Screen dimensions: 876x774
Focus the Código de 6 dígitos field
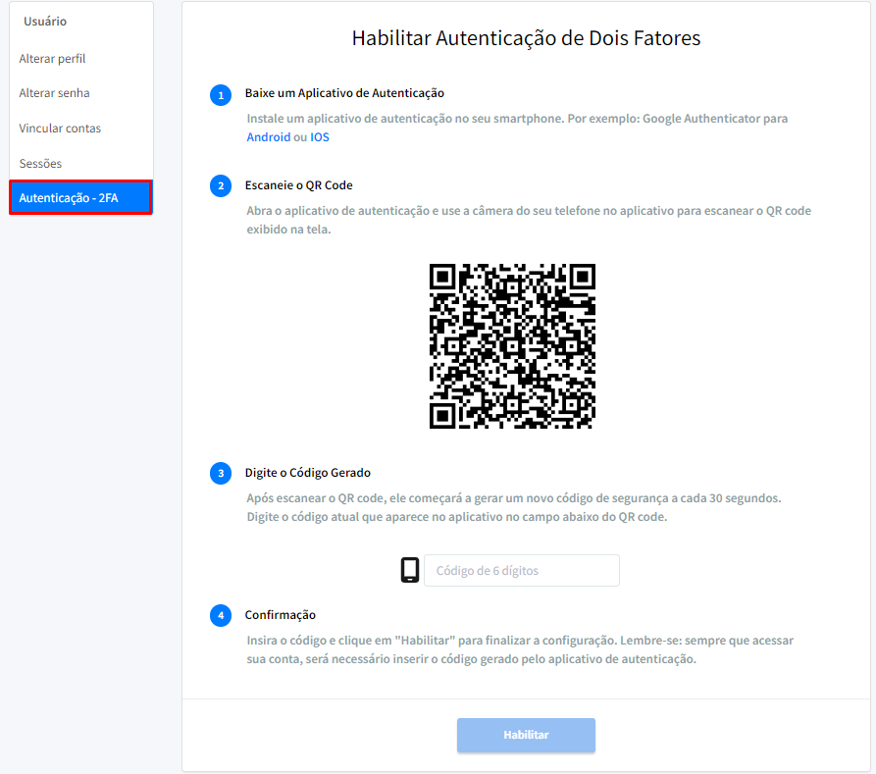coord(521,571)
